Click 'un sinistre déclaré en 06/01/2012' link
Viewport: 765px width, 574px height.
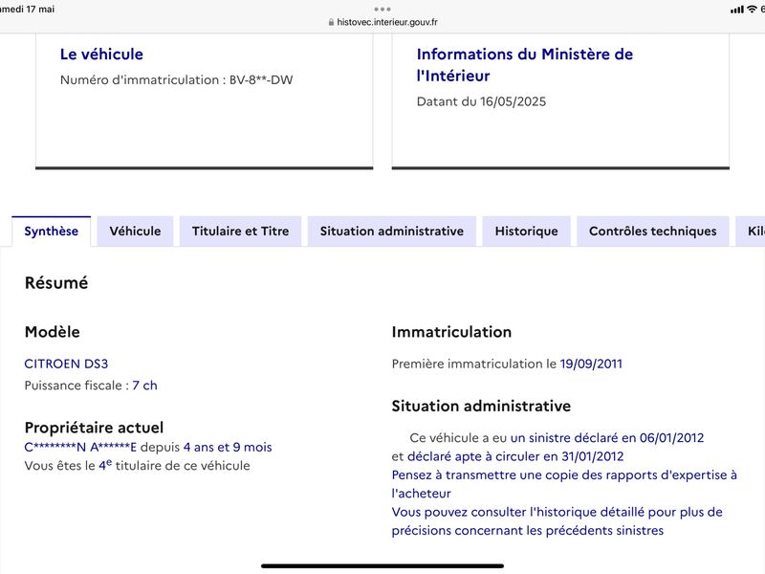[607, 438]
